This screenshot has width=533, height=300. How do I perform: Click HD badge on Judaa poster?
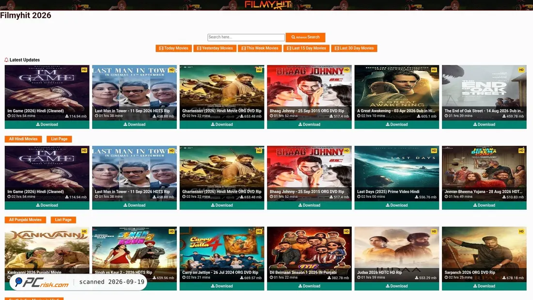[x=434, y=231]
